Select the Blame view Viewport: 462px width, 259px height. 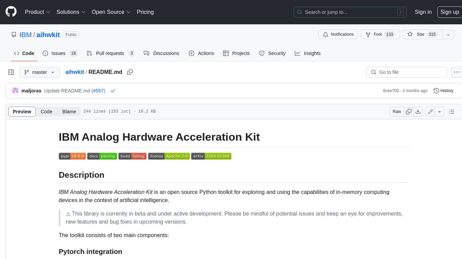[69, 112]
